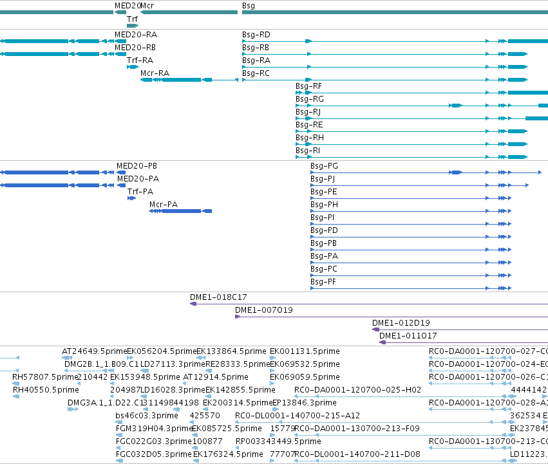Select the Bsg-RE transcript label
The height and width of the screenshot is (464, 548).
309,125
